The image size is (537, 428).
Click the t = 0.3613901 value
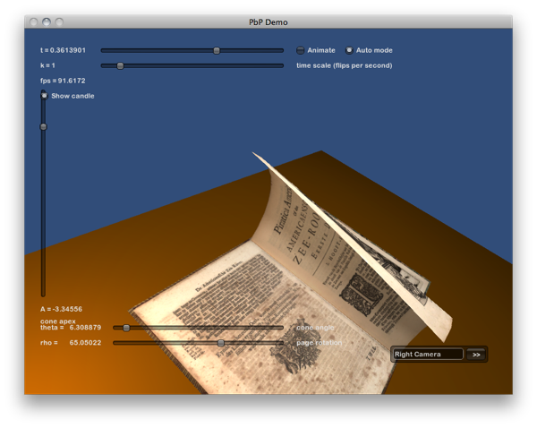pos(63,50)
